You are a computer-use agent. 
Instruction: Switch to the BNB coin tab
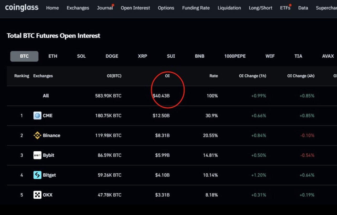(x=199, y=56)
